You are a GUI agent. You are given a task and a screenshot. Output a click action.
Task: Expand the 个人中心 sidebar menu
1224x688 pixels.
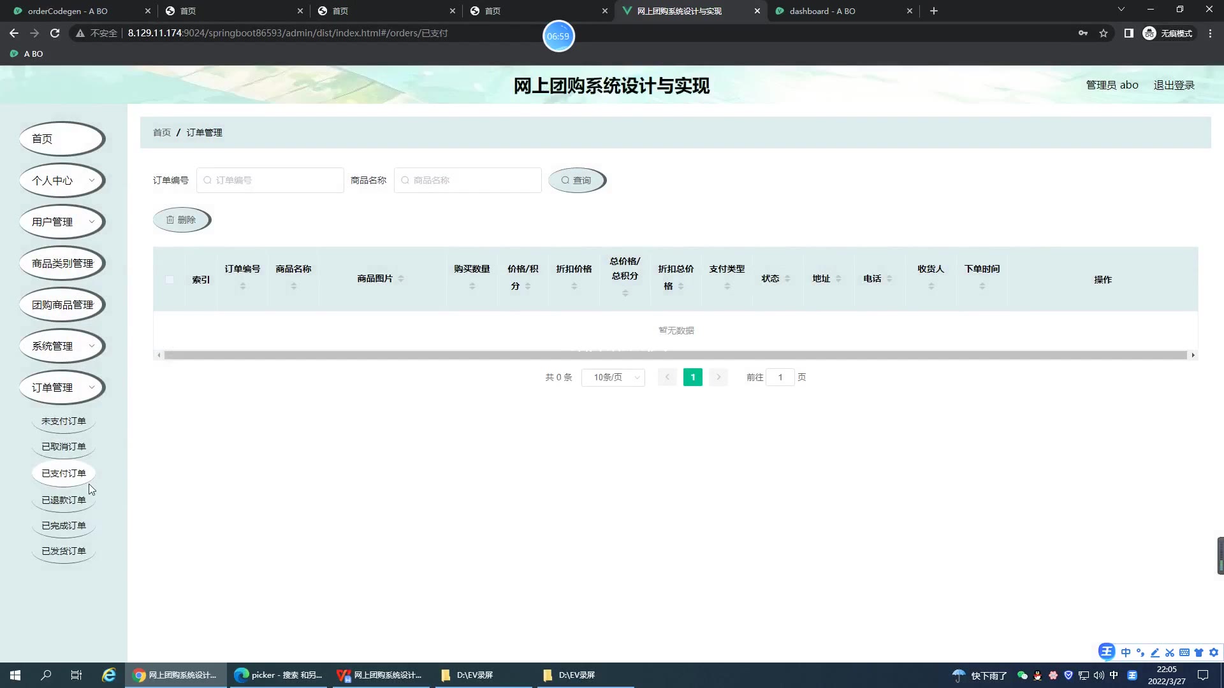pos(62,180)
